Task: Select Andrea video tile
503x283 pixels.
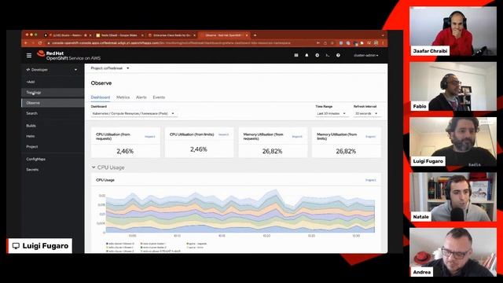Action: [453, 252]
